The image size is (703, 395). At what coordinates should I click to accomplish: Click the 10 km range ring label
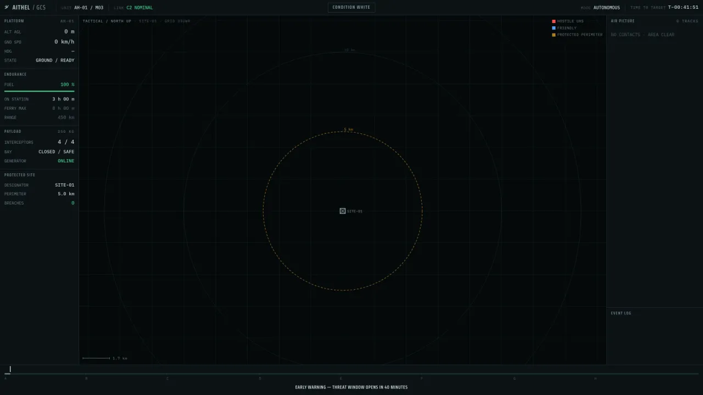(x=349, y=50)
